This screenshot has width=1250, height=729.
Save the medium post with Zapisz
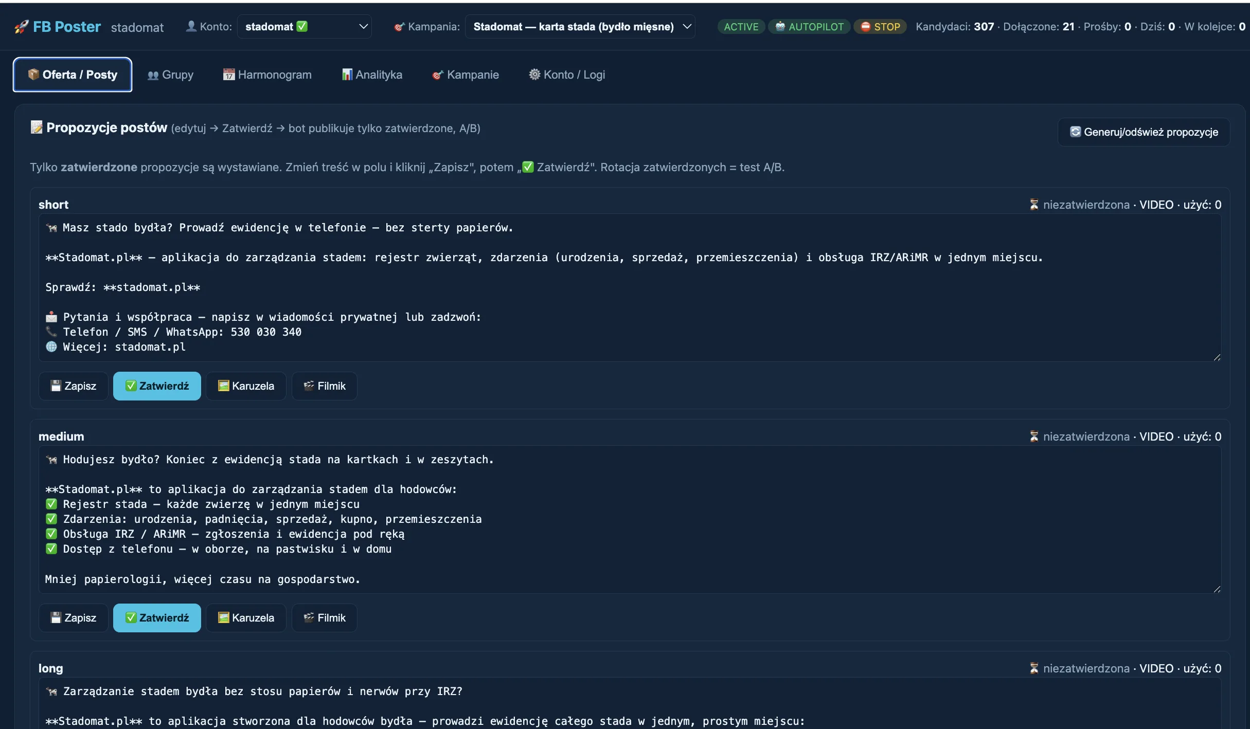[74, 618]
